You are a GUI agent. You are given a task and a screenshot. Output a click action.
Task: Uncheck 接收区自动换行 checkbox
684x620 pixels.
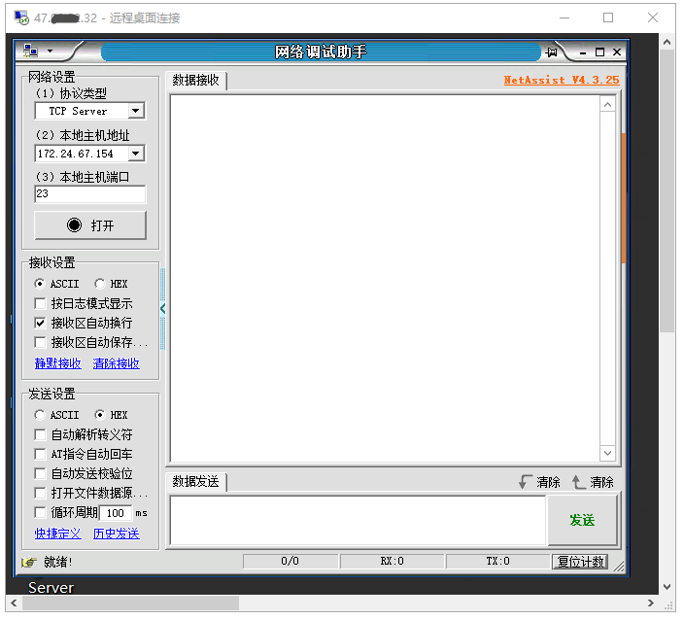pyautogui.click(x=40, y=323)
